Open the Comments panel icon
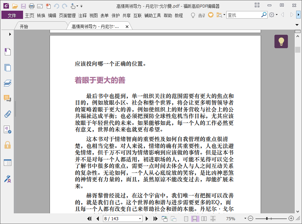The height and width of the screenshot is (224, 302). [8, 98]
